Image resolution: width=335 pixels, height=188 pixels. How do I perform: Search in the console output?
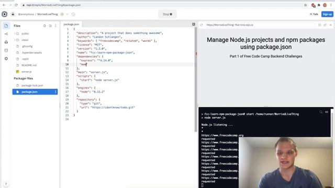(x=321, y=112)
